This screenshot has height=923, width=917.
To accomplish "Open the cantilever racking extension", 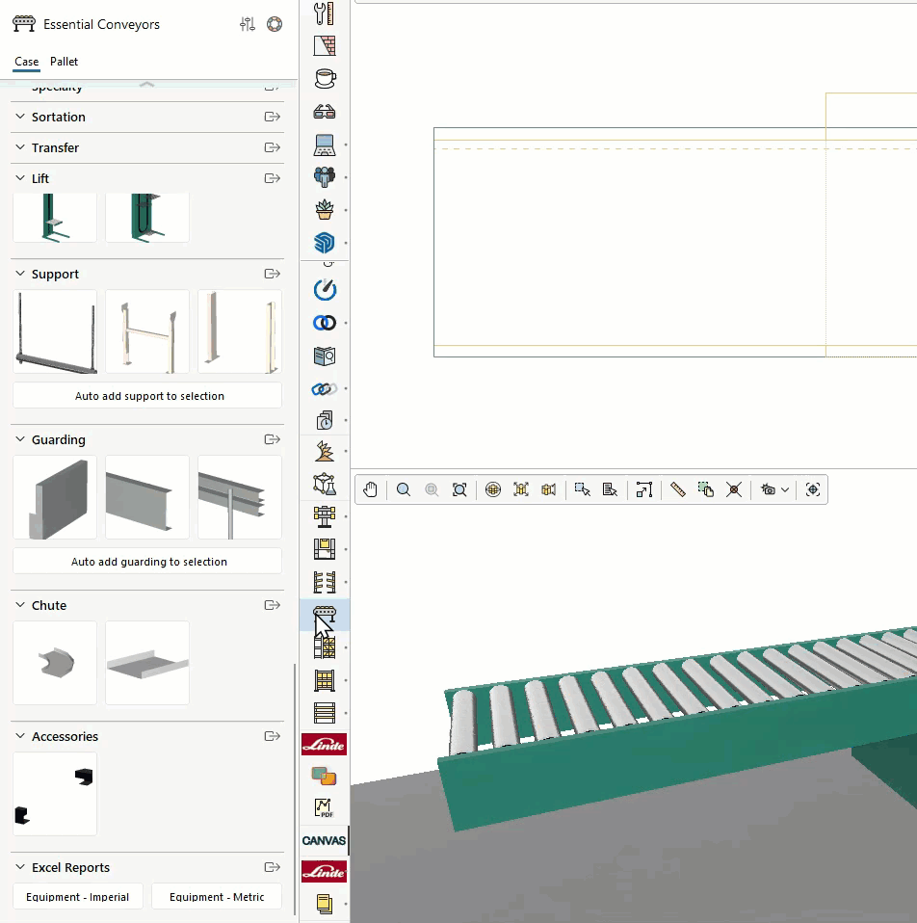I will click(x=325, y=582).
